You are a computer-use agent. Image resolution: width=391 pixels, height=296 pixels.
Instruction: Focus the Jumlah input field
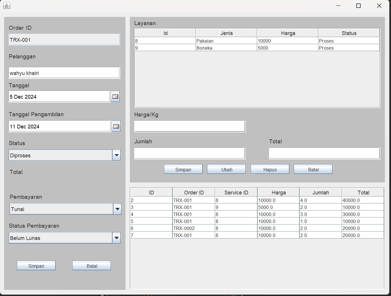(x=190, y=154)
